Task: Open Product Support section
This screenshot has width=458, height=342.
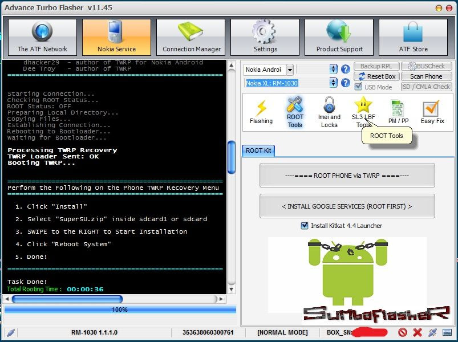Action: click(x=339, y=37)
